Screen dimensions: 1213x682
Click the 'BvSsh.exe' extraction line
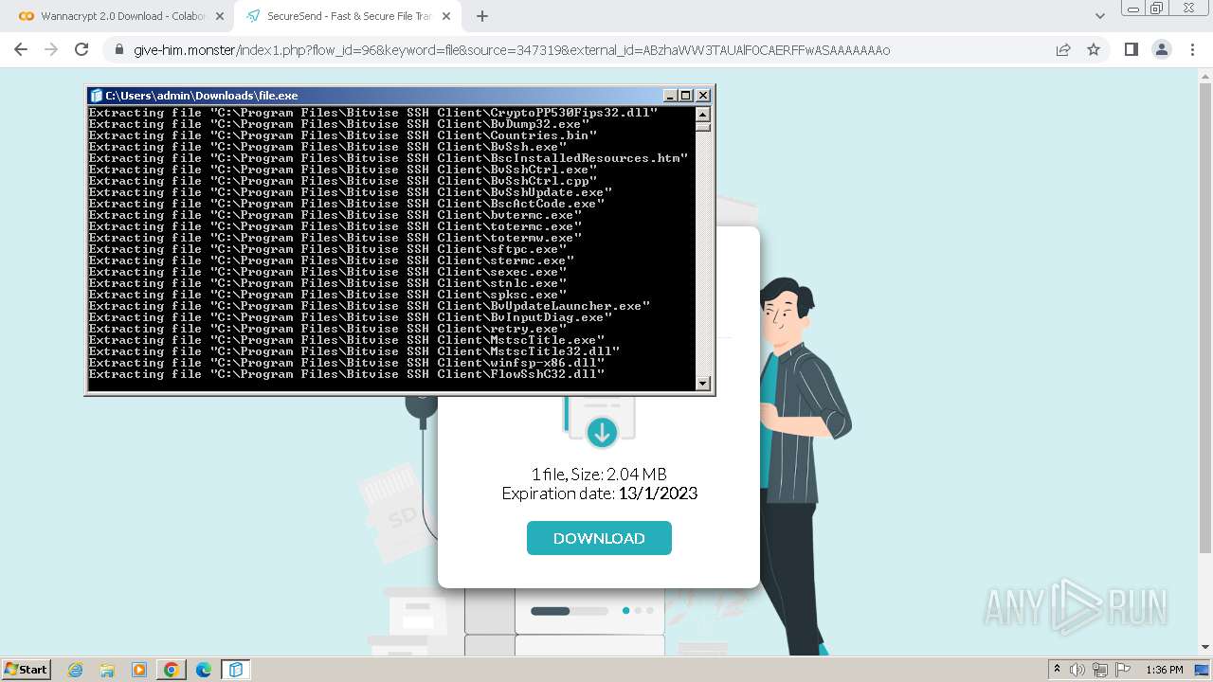328,147
